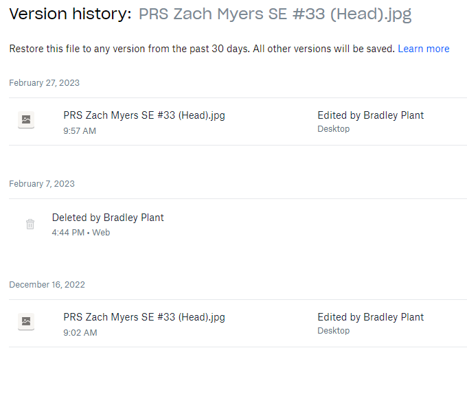Click the image file icon for the 9:02 AM version
The width and height of the screenshot is (467, 394).
coord(26,322)
